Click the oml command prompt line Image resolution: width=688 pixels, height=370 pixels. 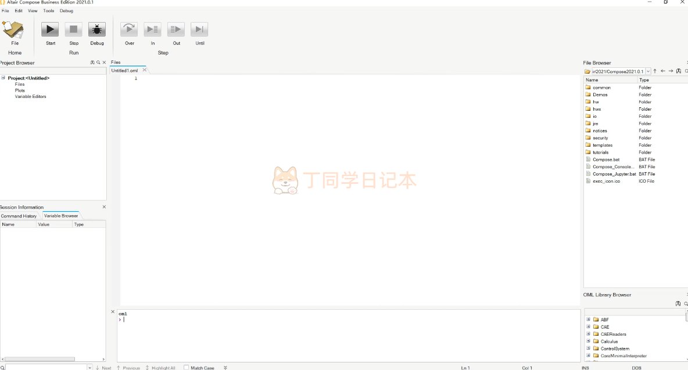[349, 319]
